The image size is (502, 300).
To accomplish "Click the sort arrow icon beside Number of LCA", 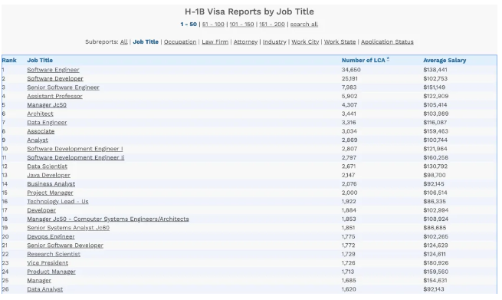I will point(388,59).
